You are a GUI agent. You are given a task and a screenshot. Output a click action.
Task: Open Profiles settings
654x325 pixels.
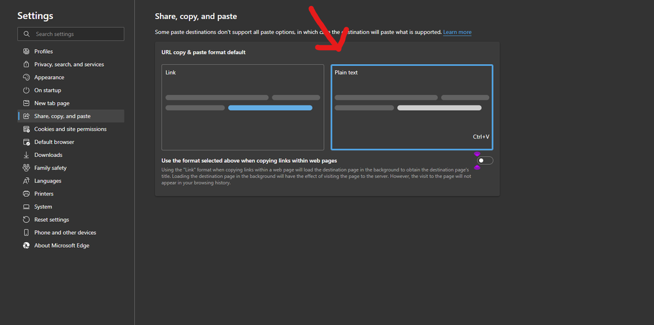click(71, 52)
